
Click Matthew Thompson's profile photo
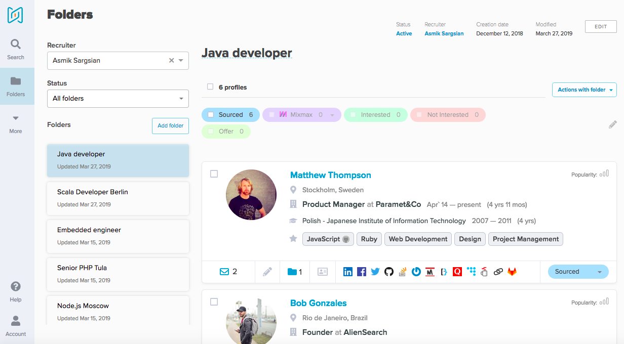point(251,195)
